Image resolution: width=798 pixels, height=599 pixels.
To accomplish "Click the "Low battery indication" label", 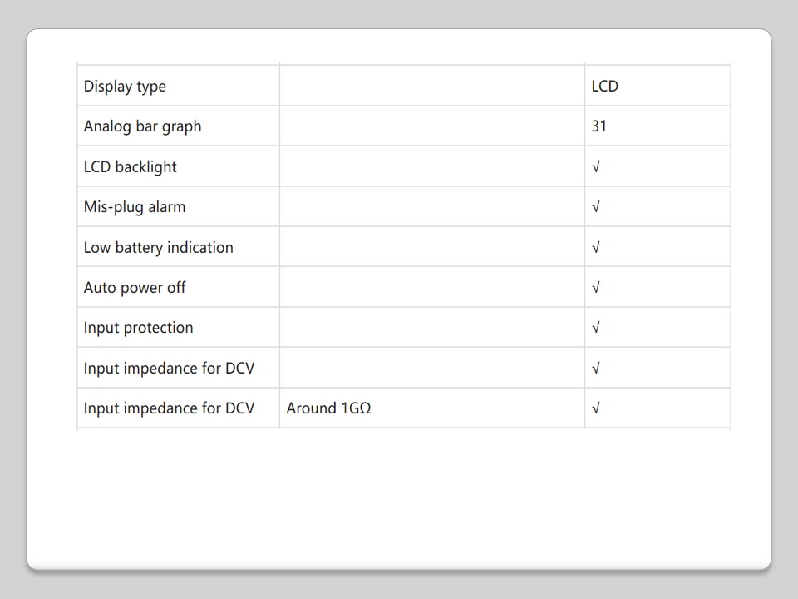I will (158, 248).
